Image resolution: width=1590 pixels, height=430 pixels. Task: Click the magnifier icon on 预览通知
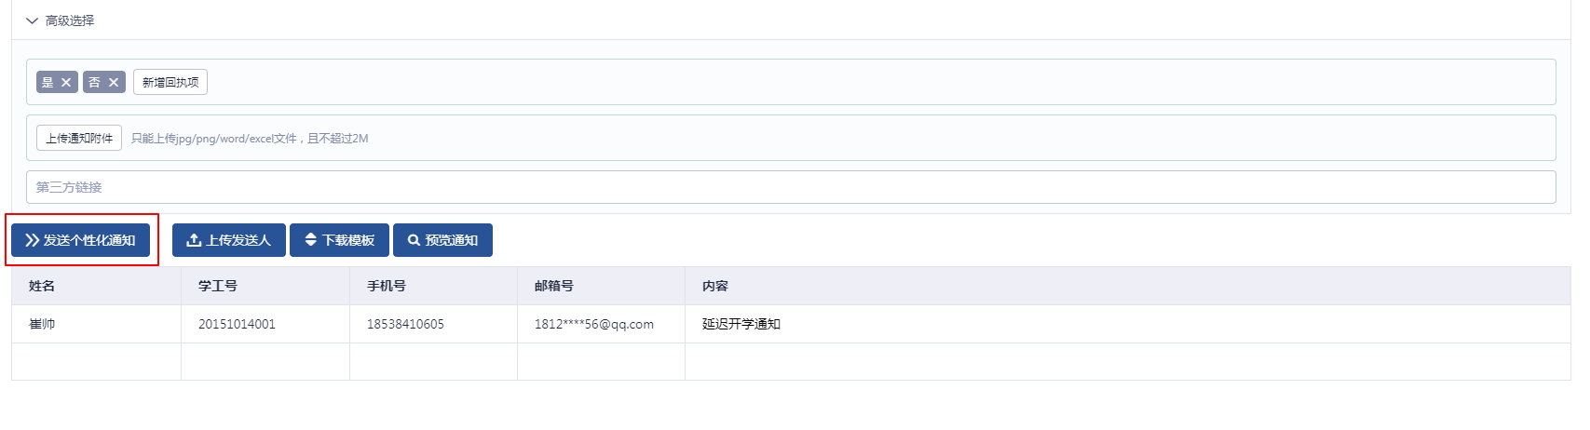click(x=414, y=240)
